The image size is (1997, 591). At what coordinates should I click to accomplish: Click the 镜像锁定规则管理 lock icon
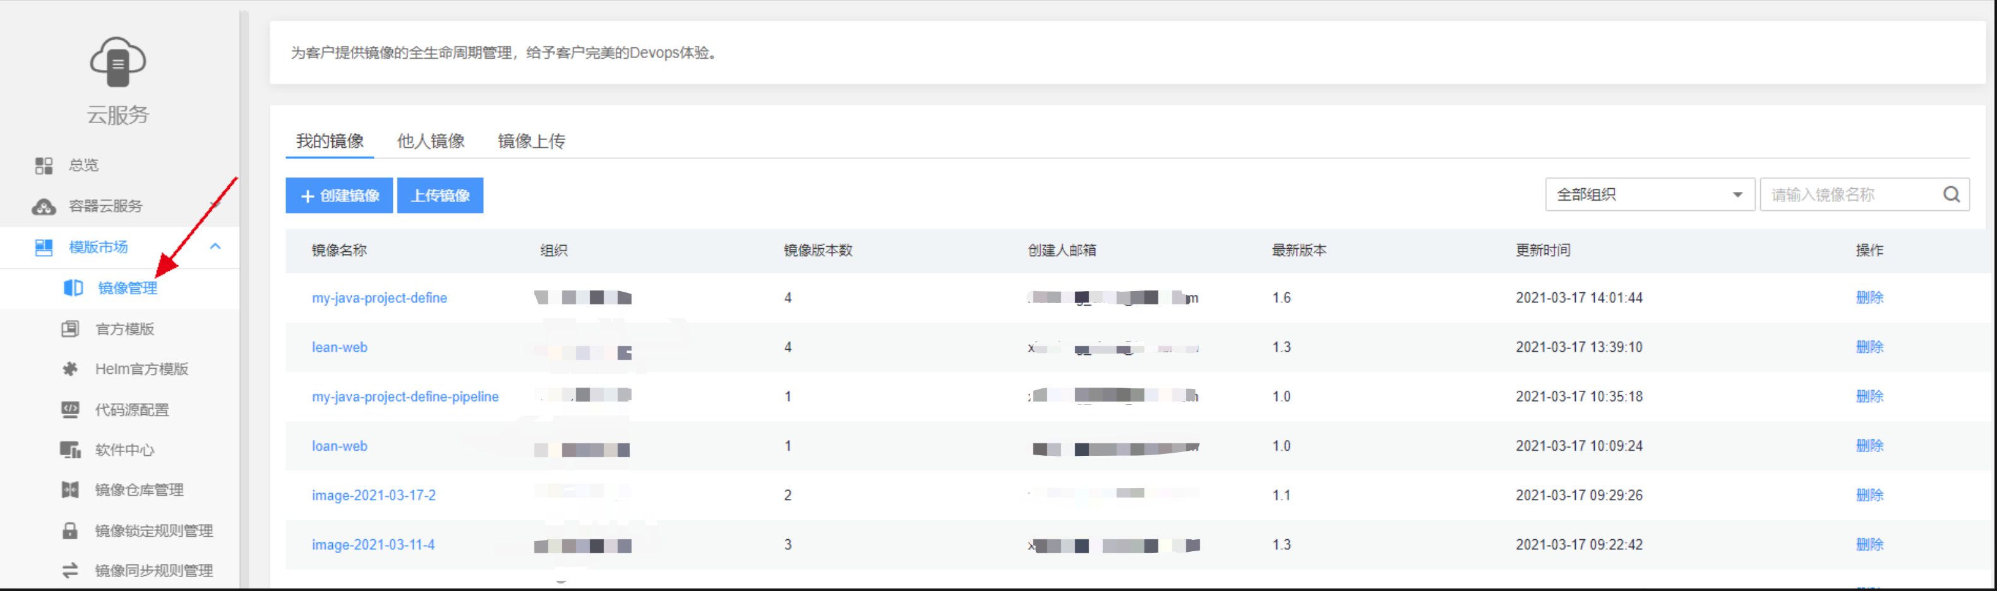(x=69, y=530)
